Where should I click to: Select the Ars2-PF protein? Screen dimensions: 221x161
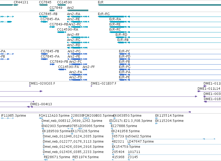point(89,67)
